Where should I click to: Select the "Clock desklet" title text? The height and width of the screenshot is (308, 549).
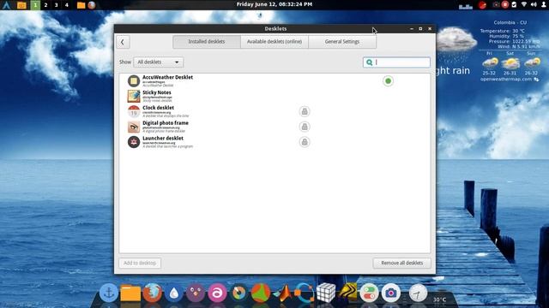[158, 108]
